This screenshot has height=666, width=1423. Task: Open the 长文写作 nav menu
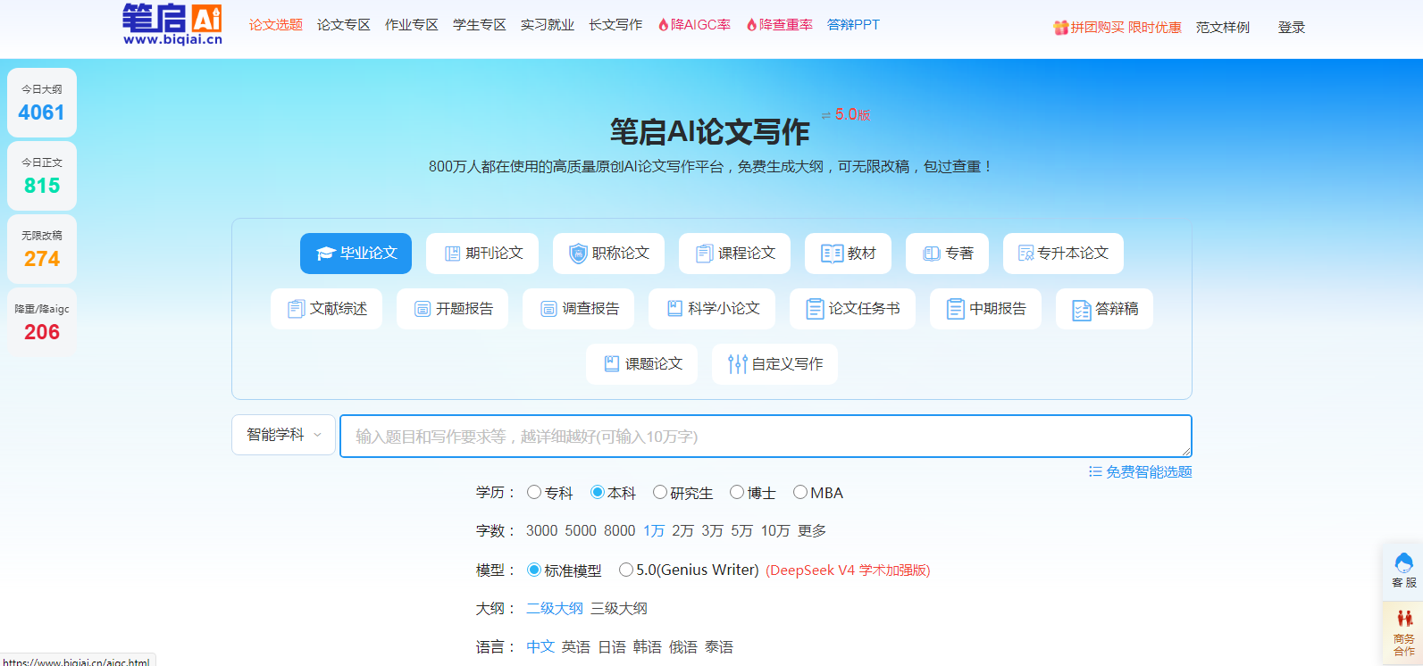click(x=615, y=25)
